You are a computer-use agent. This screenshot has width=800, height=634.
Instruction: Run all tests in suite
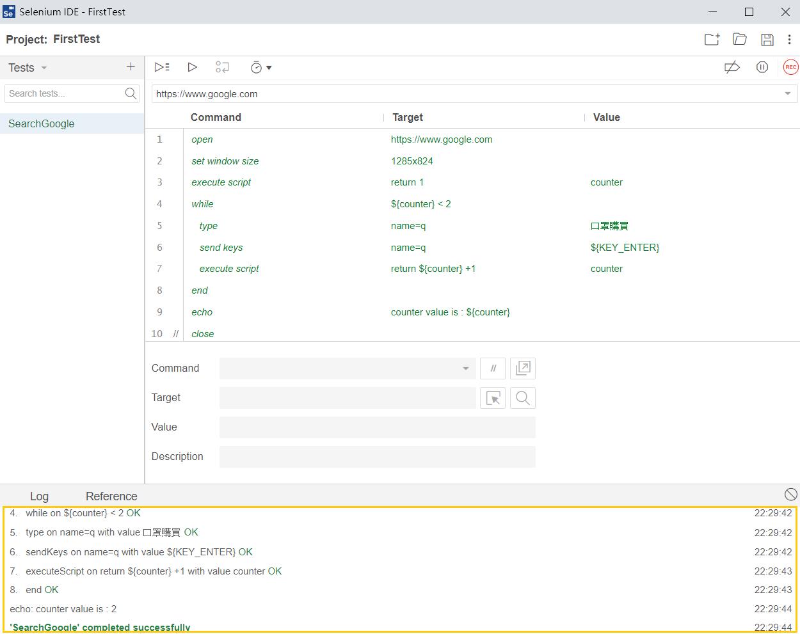pyautogui.click(x=162, y=67)
